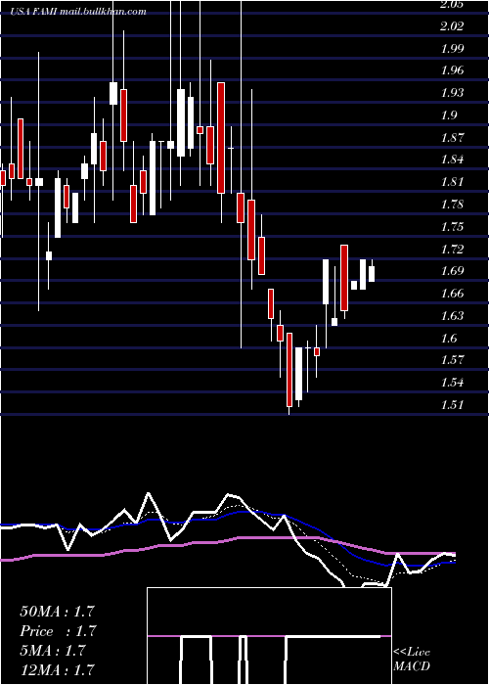Image resolution: width=489 pixels, height=685 pixels.
Task: Click the 1.54 price axis label
Action: pyautogui.click(x=451, y=383)
